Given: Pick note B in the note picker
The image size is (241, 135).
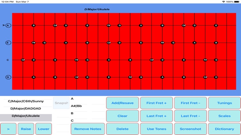Looking at the screenshot, I should tap(72, 113).
